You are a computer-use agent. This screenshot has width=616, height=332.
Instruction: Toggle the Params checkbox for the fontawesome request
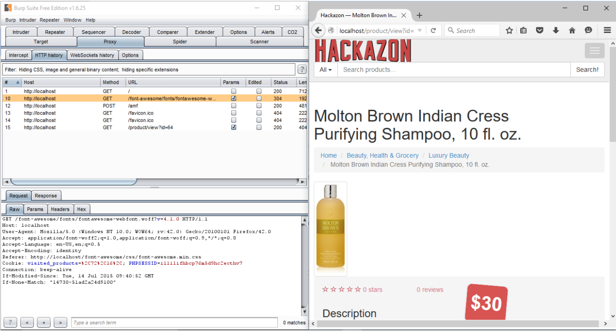(x=234, y=98)
